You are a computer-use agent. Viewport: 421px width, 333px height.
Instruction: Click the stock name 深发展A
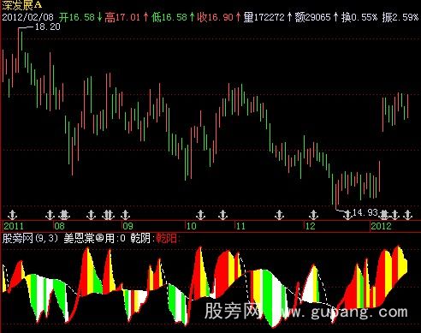tap(22, 4)
